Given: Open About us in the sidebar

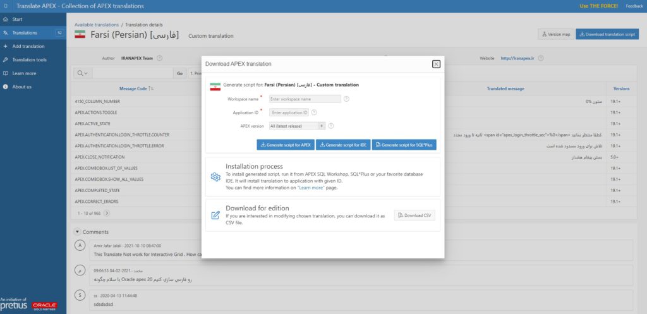Looking at the screenshot, I should (33, 87).
